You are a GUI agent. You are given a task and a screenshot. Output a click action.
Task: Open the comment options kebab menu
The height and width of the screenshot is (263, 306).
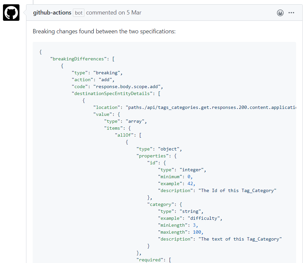pyautogui.click(x=291, y=13)
